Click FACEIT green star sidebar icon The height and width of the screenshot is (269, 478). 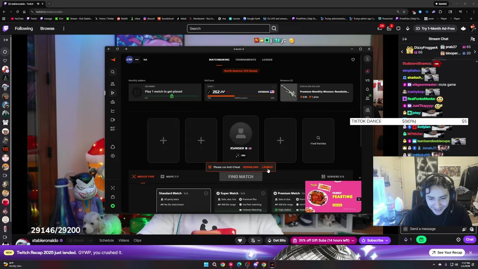[113, 206]
